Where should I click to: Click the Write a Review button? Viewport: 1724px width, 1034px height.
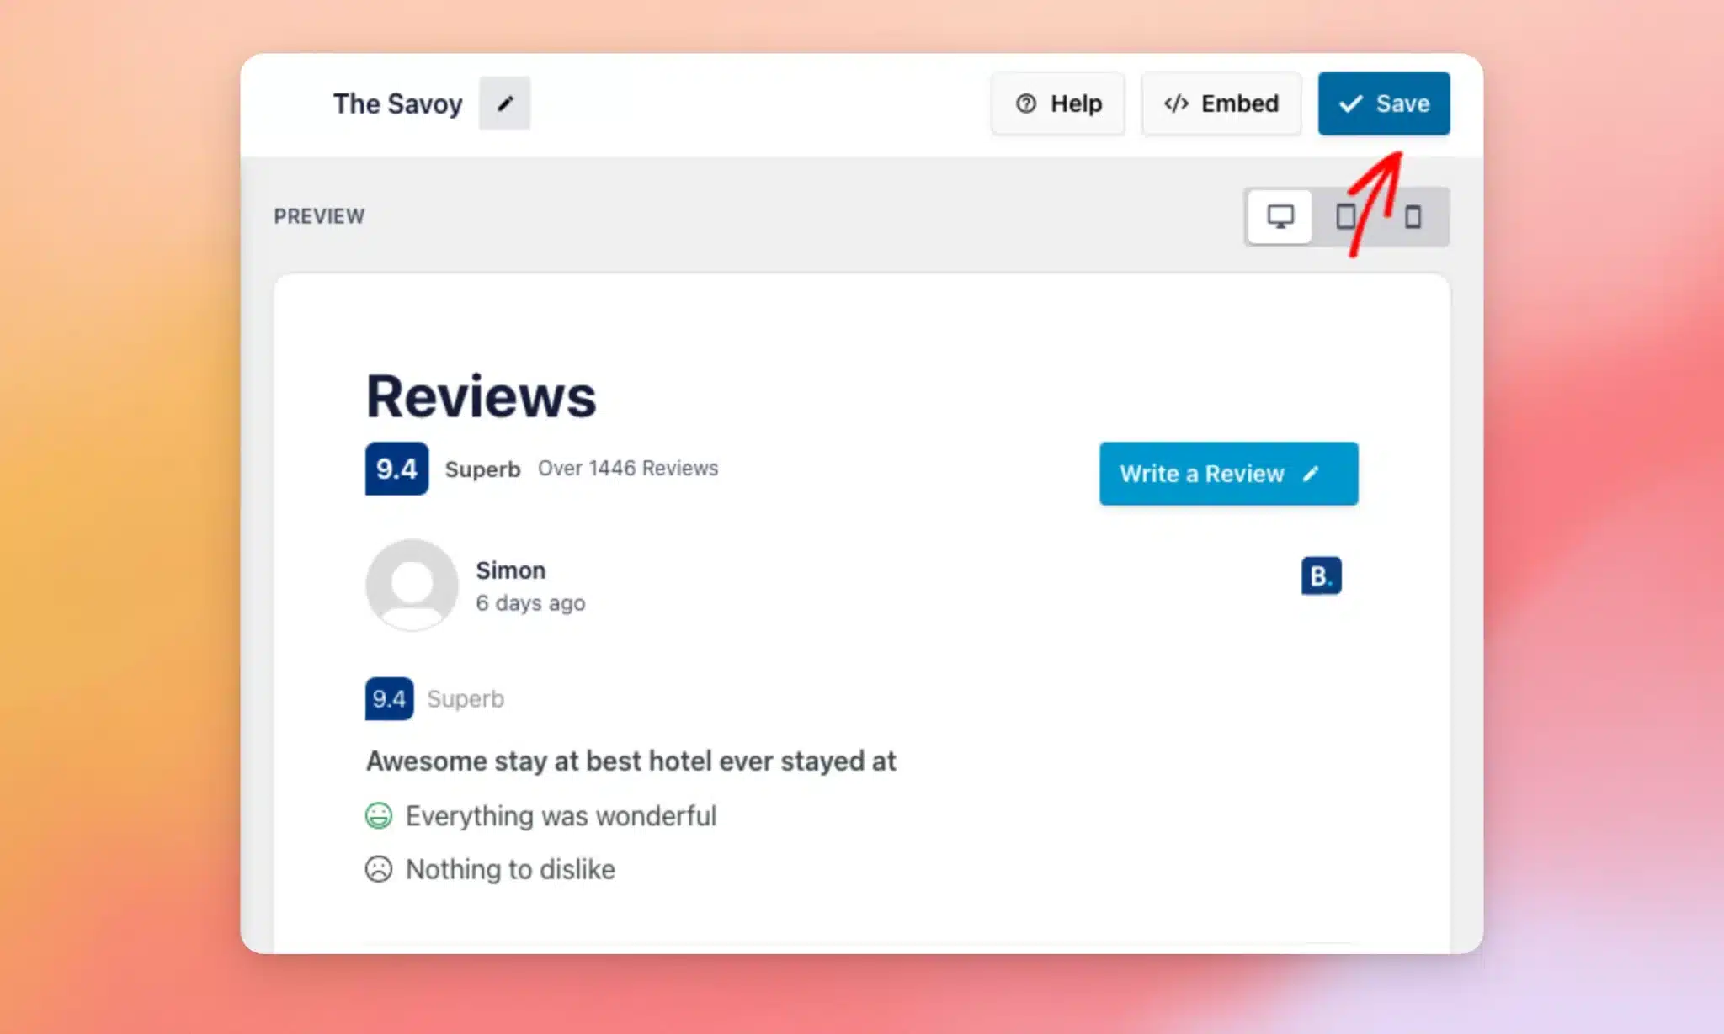coord(1228,474)
